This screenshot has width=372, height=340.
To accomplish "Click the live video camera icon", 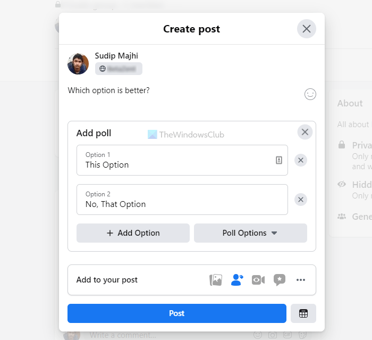I will (x=258, y=280).
